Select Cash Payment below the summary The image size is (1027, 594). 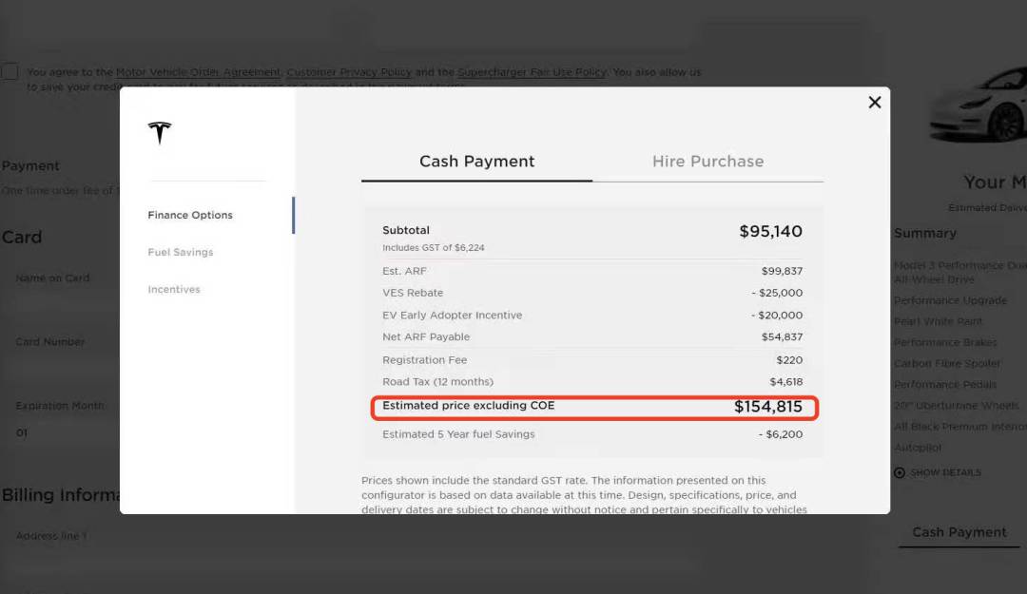[x=959, y=532]
